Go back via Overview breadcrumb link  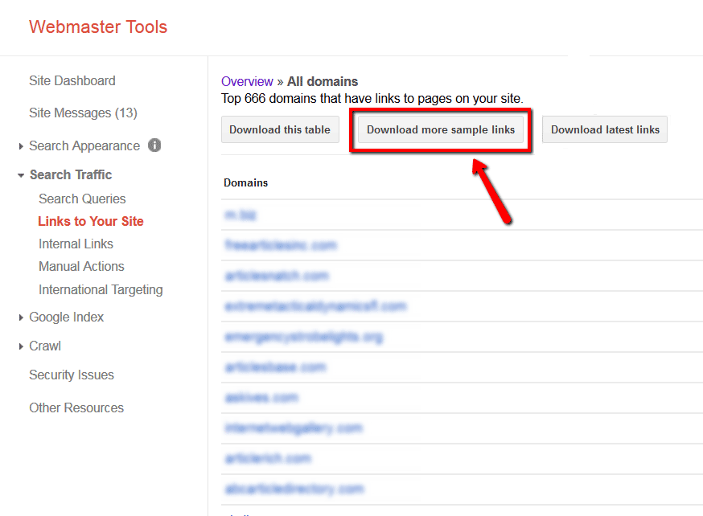coord(247,81)
